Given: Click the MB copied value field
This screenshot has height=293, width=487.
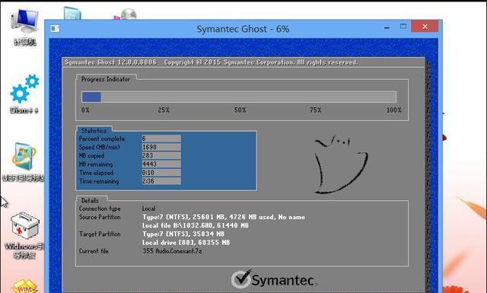Looking at the screenshot, I should coord(161,155).
